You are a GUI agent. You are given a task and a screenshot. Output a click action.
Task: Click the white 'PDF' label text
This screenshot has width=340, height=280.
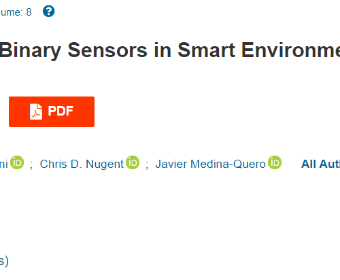click(61, 111)
